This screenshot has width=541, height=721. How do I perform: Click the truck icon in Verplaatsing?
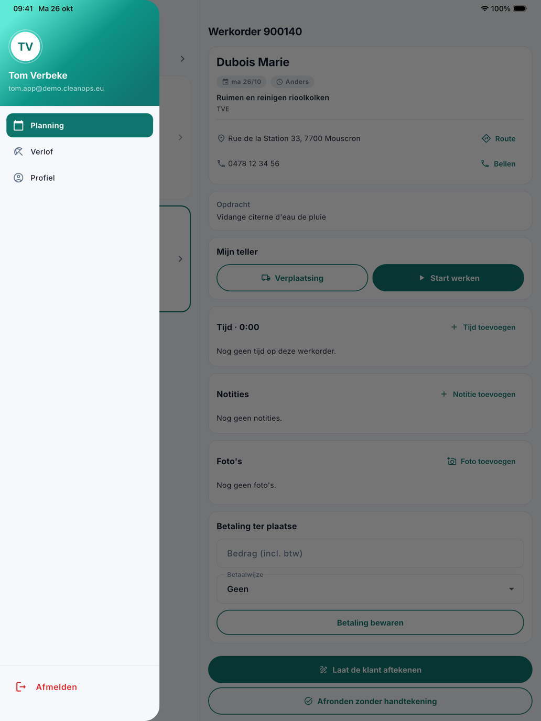[266, 278]
